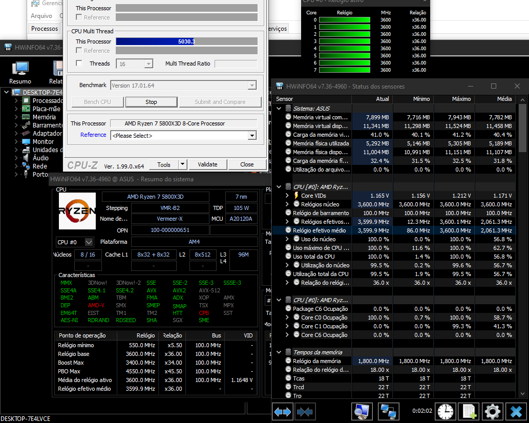The image size is (529, 423).
Task: Click the Memória RAM icon in the tree
Action: point(26,117)
